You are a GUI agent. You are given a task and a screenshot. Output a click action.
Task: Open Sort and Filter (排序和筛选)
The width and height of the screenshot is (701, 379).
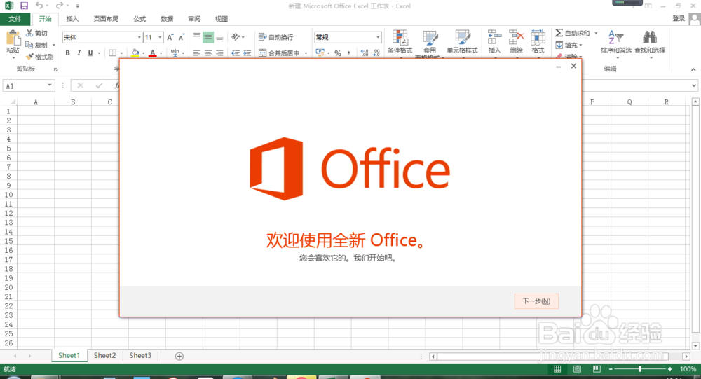click(x=616, y=43)
